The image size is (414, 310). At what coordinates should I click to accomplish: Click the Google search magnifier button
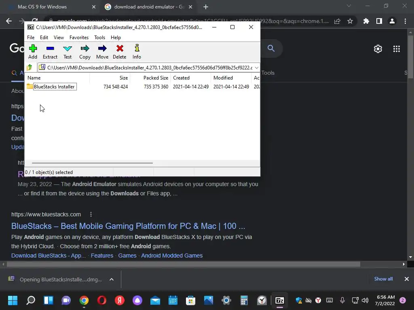pos(271,48)
